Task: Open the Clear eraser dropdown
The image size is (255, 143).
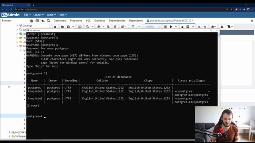Action: 214,27
